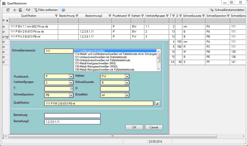Click the Filter entfernen button
248x146 pixels.
(46, 10)
